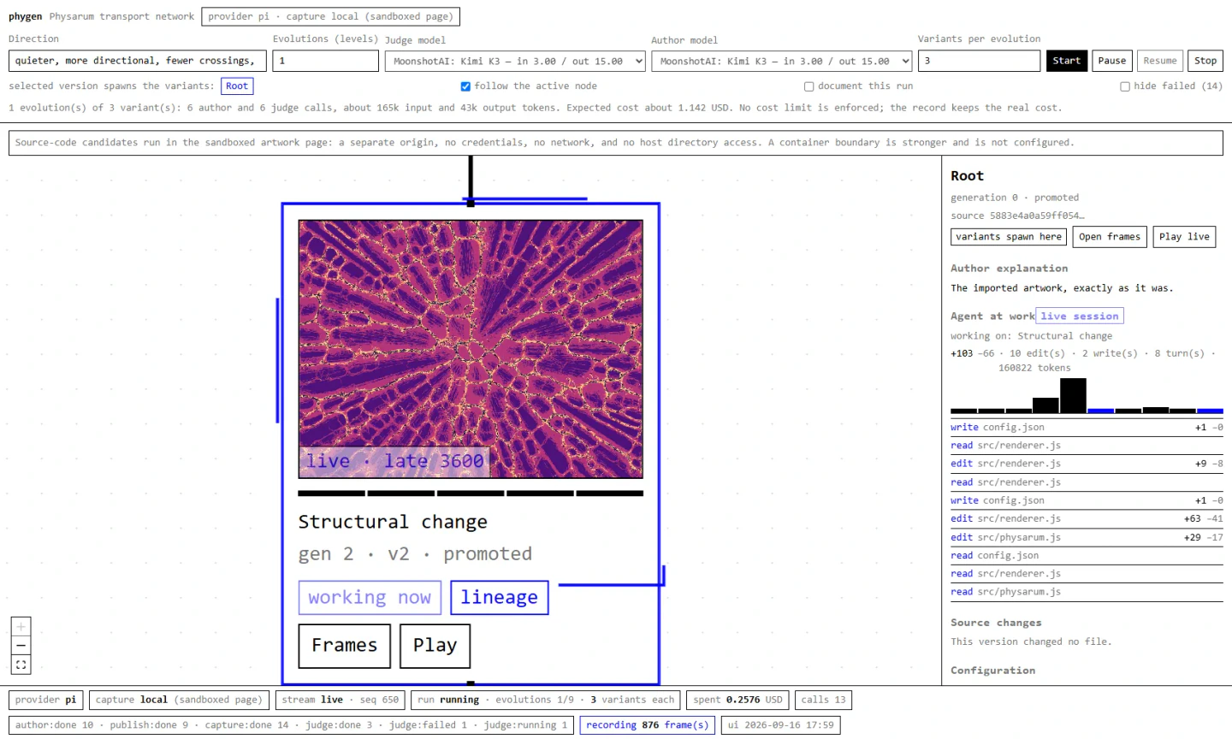Pause the running evolution
The width and height of the screenshot is (1232, 739).
(1111, 61)
